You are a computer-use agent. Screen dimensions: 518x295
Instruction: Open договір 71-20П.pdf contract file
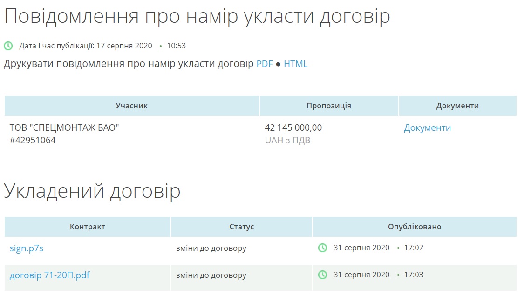[x=49, y=275]
